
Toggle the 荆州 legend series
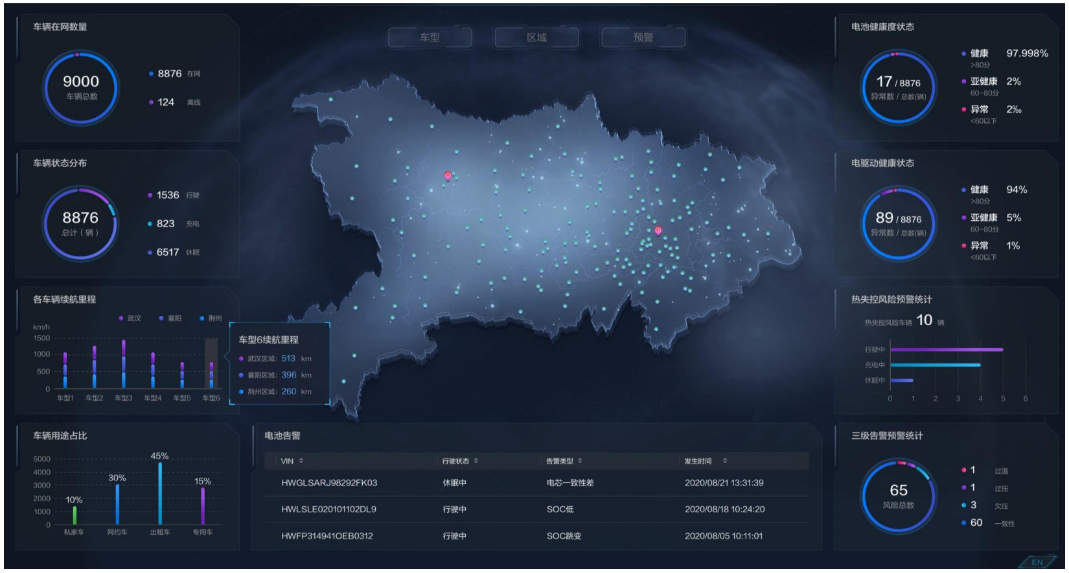[x=211, y=319]
